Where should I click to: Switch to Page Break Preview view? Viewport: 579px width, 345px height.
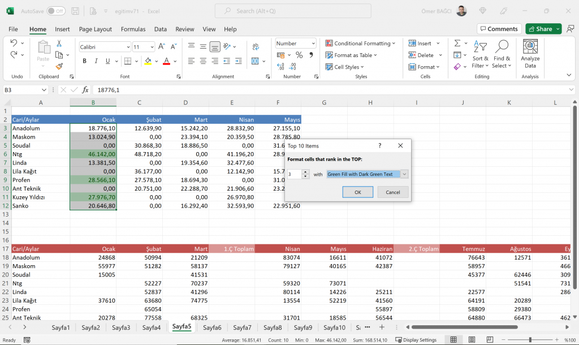[490, 339]
